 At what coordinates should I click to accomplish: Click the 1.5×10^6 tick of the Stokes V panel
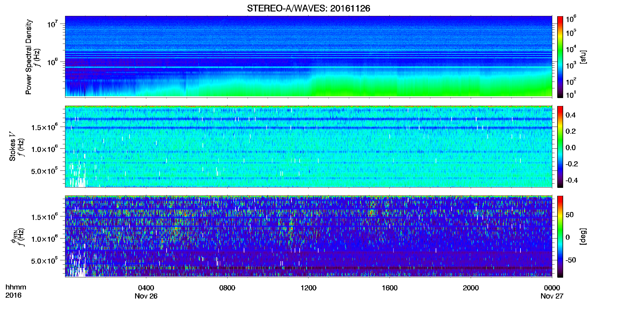(x=44, y=127)
